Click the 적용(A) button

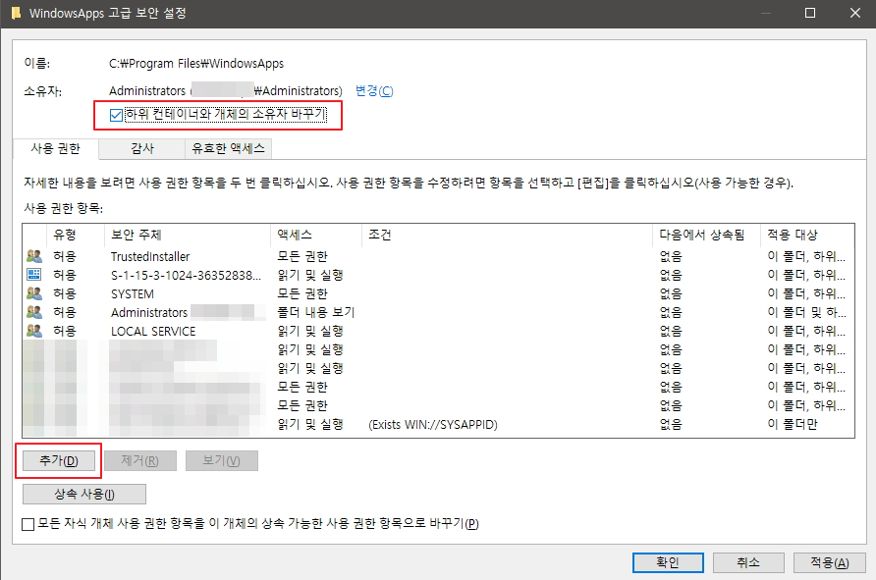click(830, 562)
